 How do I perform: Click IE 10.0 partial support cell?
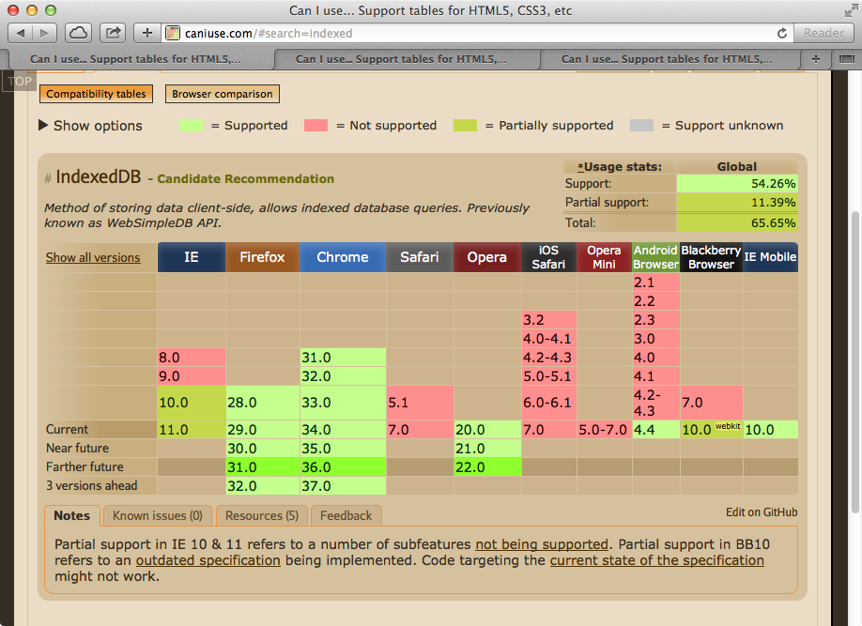coord(192,403)
